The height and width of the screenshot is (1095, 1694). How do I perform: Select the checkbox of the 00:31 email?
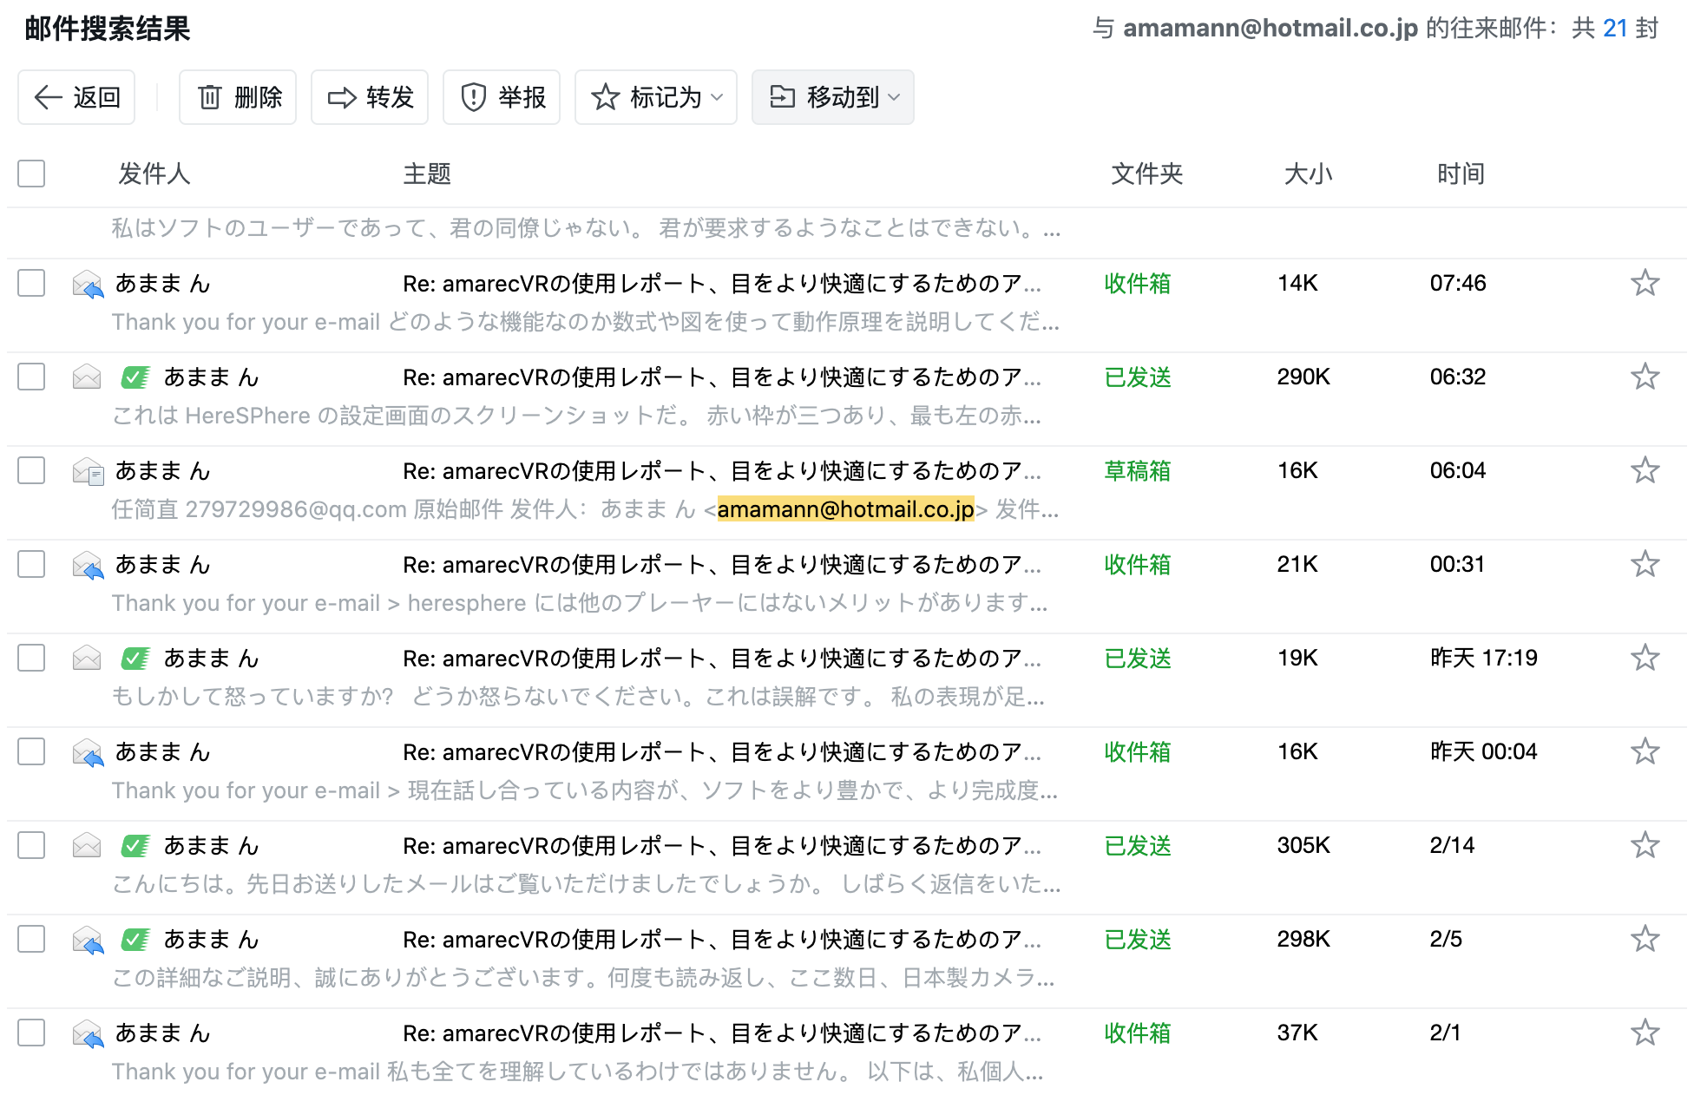click(x=31, y=564)
